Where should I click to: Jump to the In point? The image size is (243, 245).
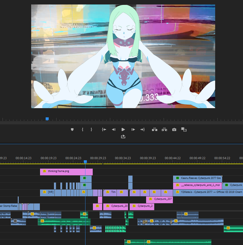104,130
